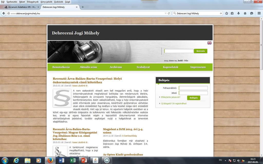The height and width of the screenshot is (164, 263).
Task: Click the site search text field
Action: click(179, 51)
